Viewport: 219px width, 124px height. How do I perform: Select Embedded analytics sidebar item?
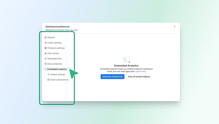pyautogui.click(x=57, y=69)
